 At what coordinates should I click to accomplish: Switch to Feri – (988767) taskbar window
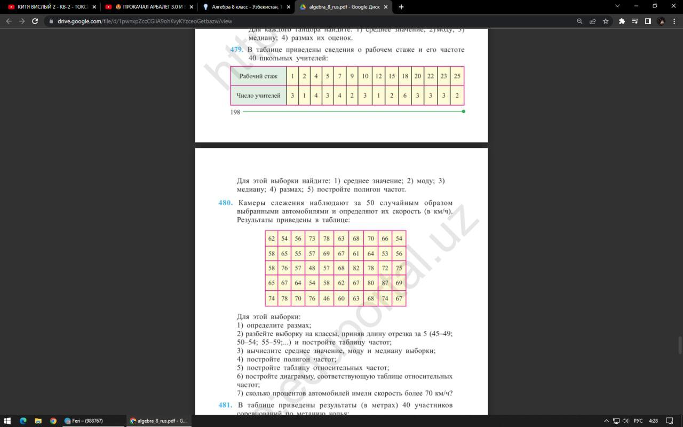(x=93, y=421)
